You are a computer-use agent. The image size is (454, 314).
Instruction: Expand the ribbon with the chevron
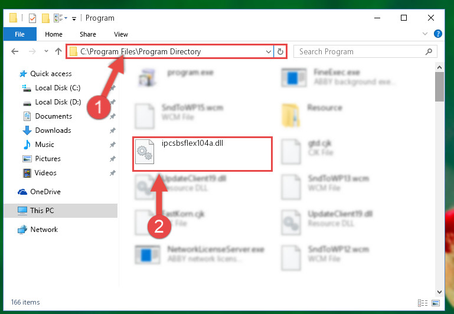[x=424, y=34]
